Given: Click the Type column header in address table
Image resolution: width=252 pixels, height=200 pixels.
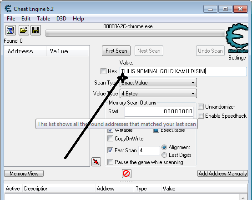Looking at the screenshot, I should 147,189.
